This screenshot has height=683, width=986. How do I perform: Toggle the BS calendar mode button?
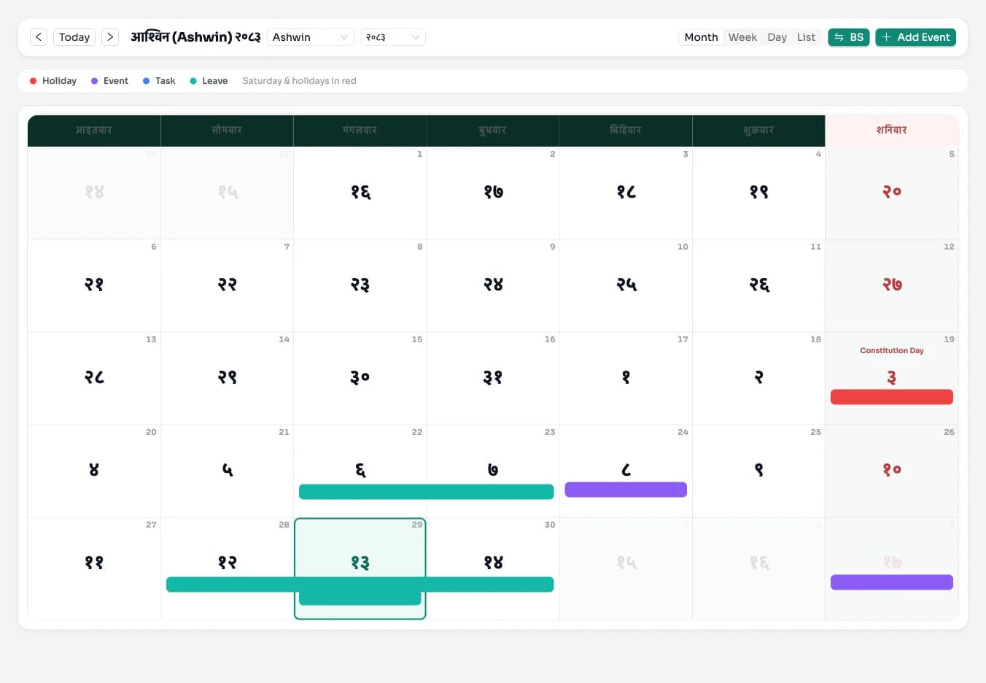click(849, 37)
